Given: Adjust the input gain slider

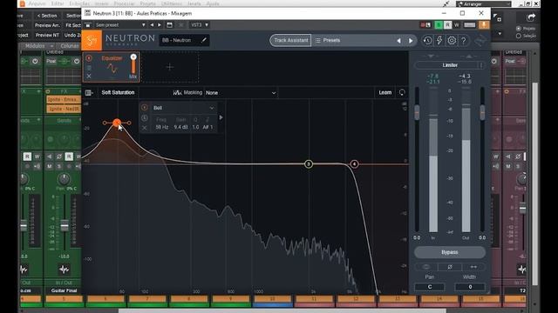Looking at the screenshot, I should coord(417,112).
